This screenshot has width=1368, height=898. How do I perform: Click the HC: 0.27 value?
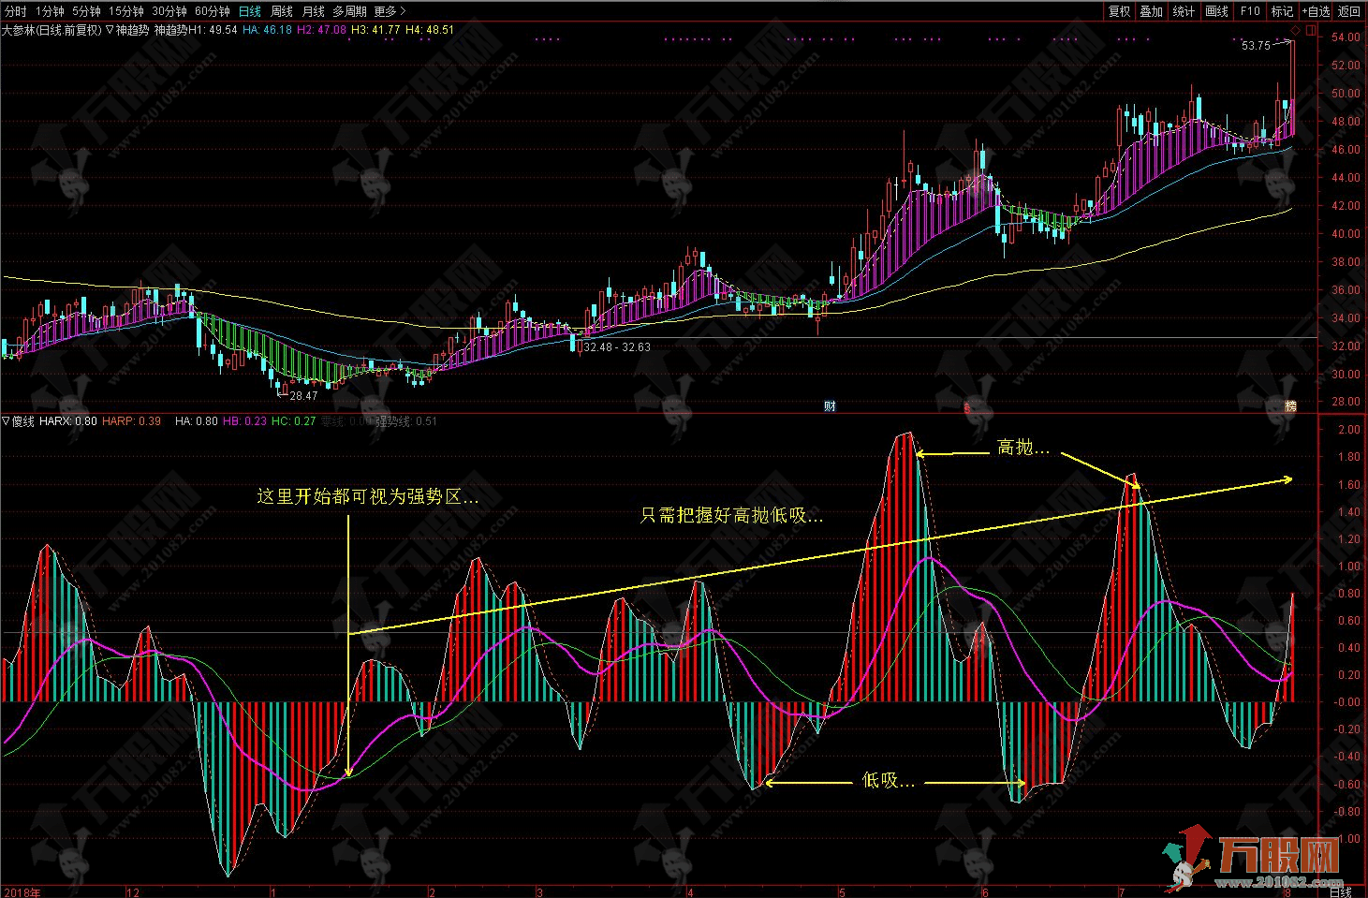294,421
